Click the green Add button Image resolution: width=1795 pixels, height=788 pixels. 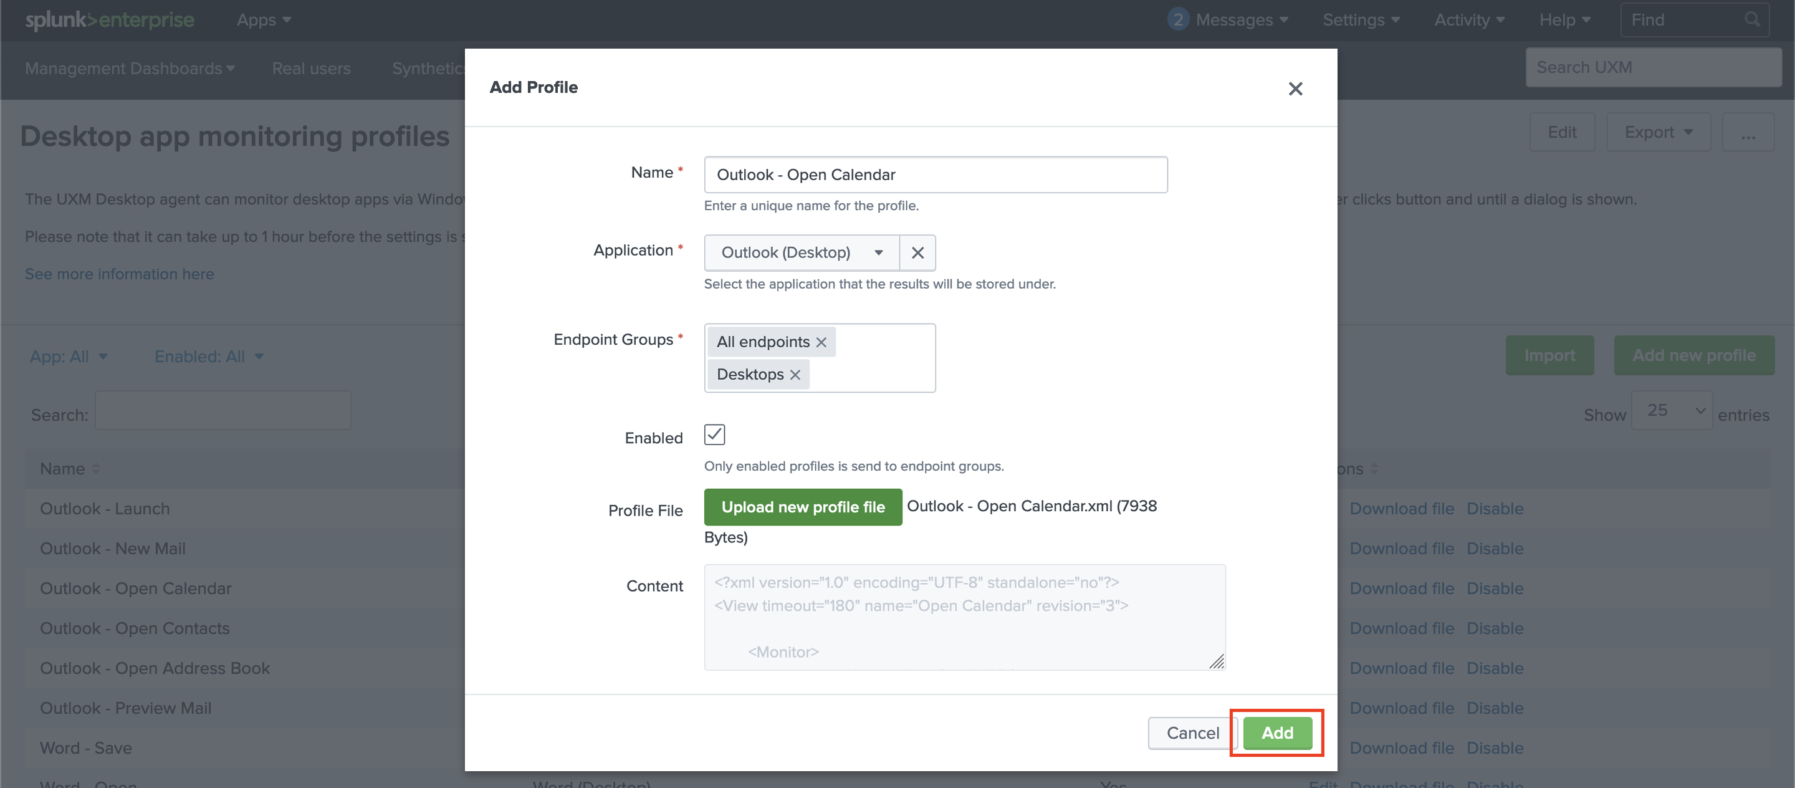pyautogui.click(x=1276, y=733)
